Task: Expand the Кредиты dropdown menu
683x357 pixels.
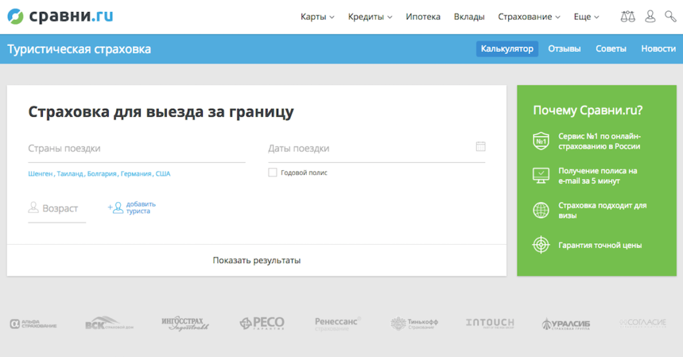Action: coord(370,17)
